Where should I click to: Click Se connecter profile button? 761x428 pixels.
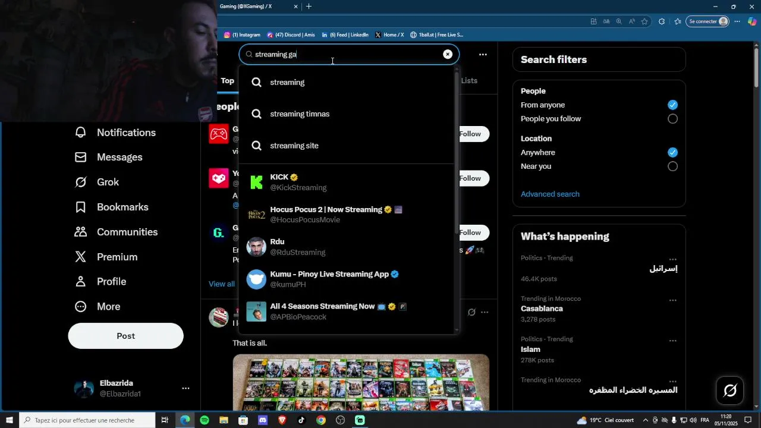coord(707,21)
